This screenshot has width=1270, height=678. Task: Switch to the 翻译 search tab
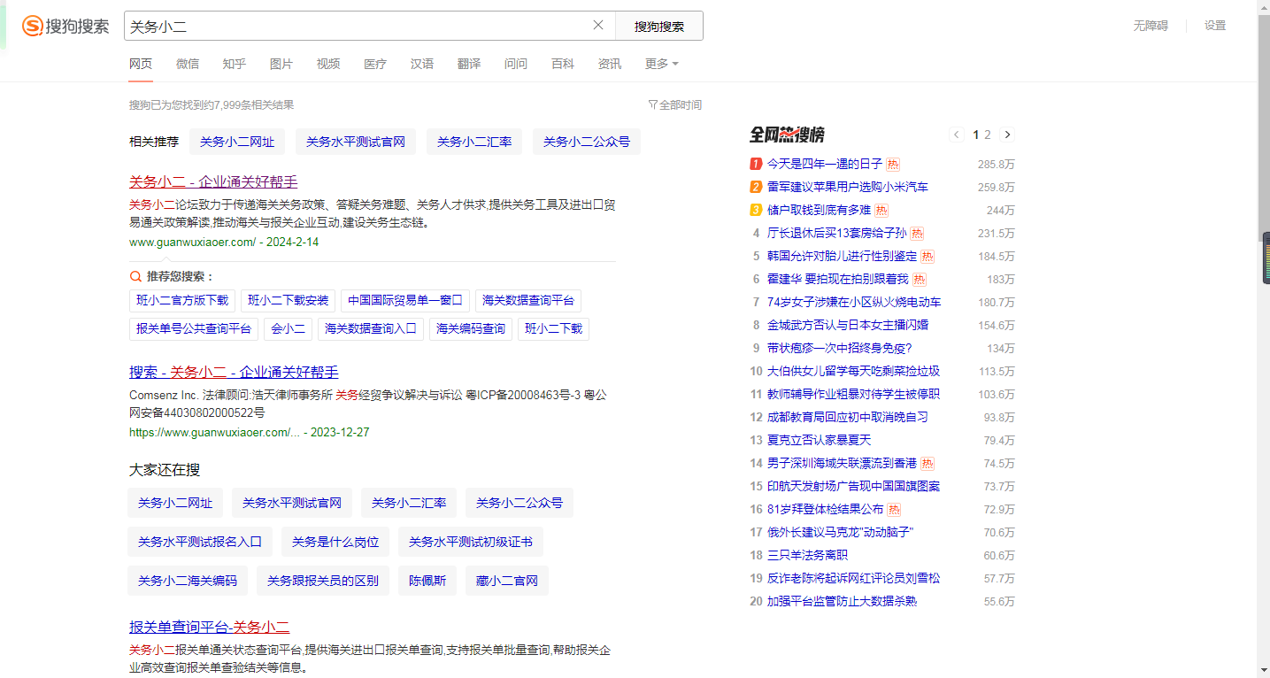[x=469, y=64]
